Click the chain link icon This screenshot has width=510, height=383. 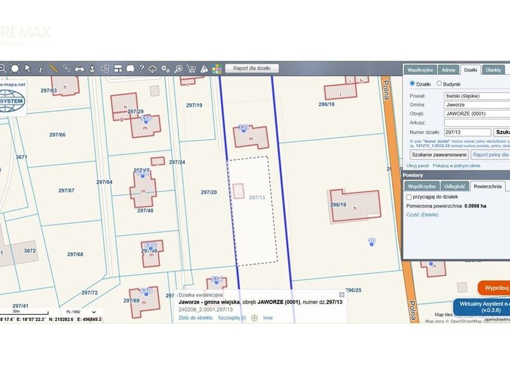66,68
